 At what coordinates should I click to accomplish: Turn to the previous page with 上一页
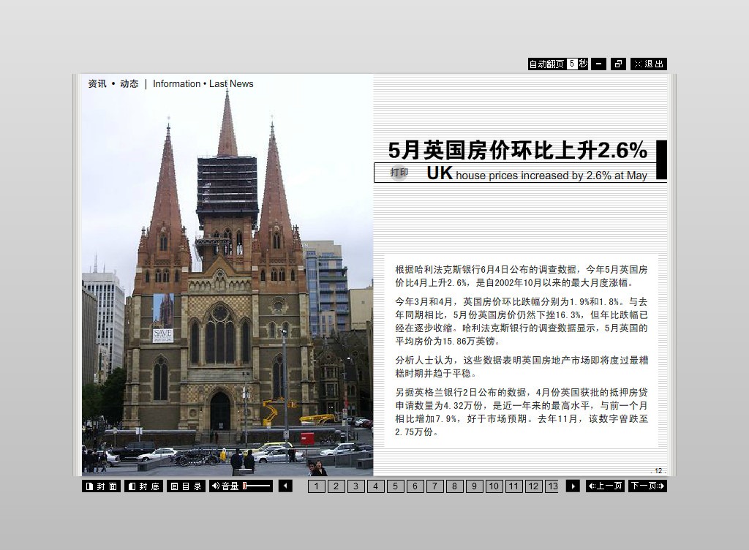(605, 486)
